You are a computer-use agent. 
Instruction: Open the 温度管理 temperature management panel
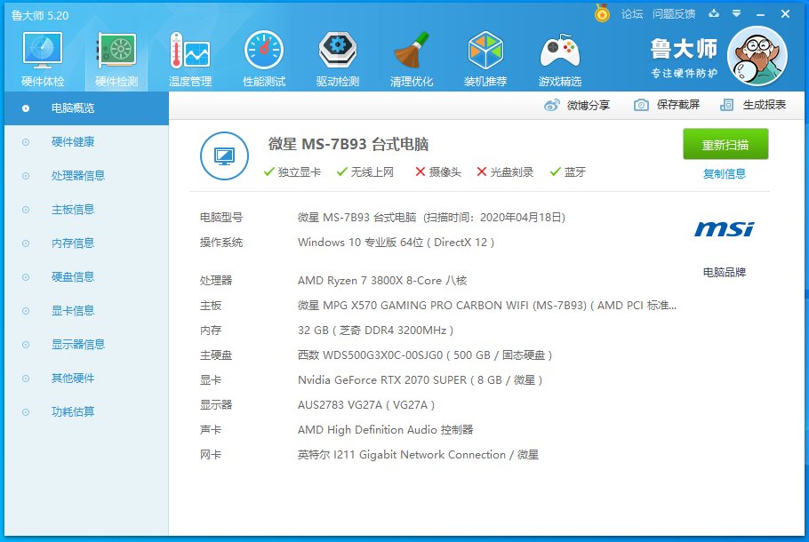click(189, 58)
